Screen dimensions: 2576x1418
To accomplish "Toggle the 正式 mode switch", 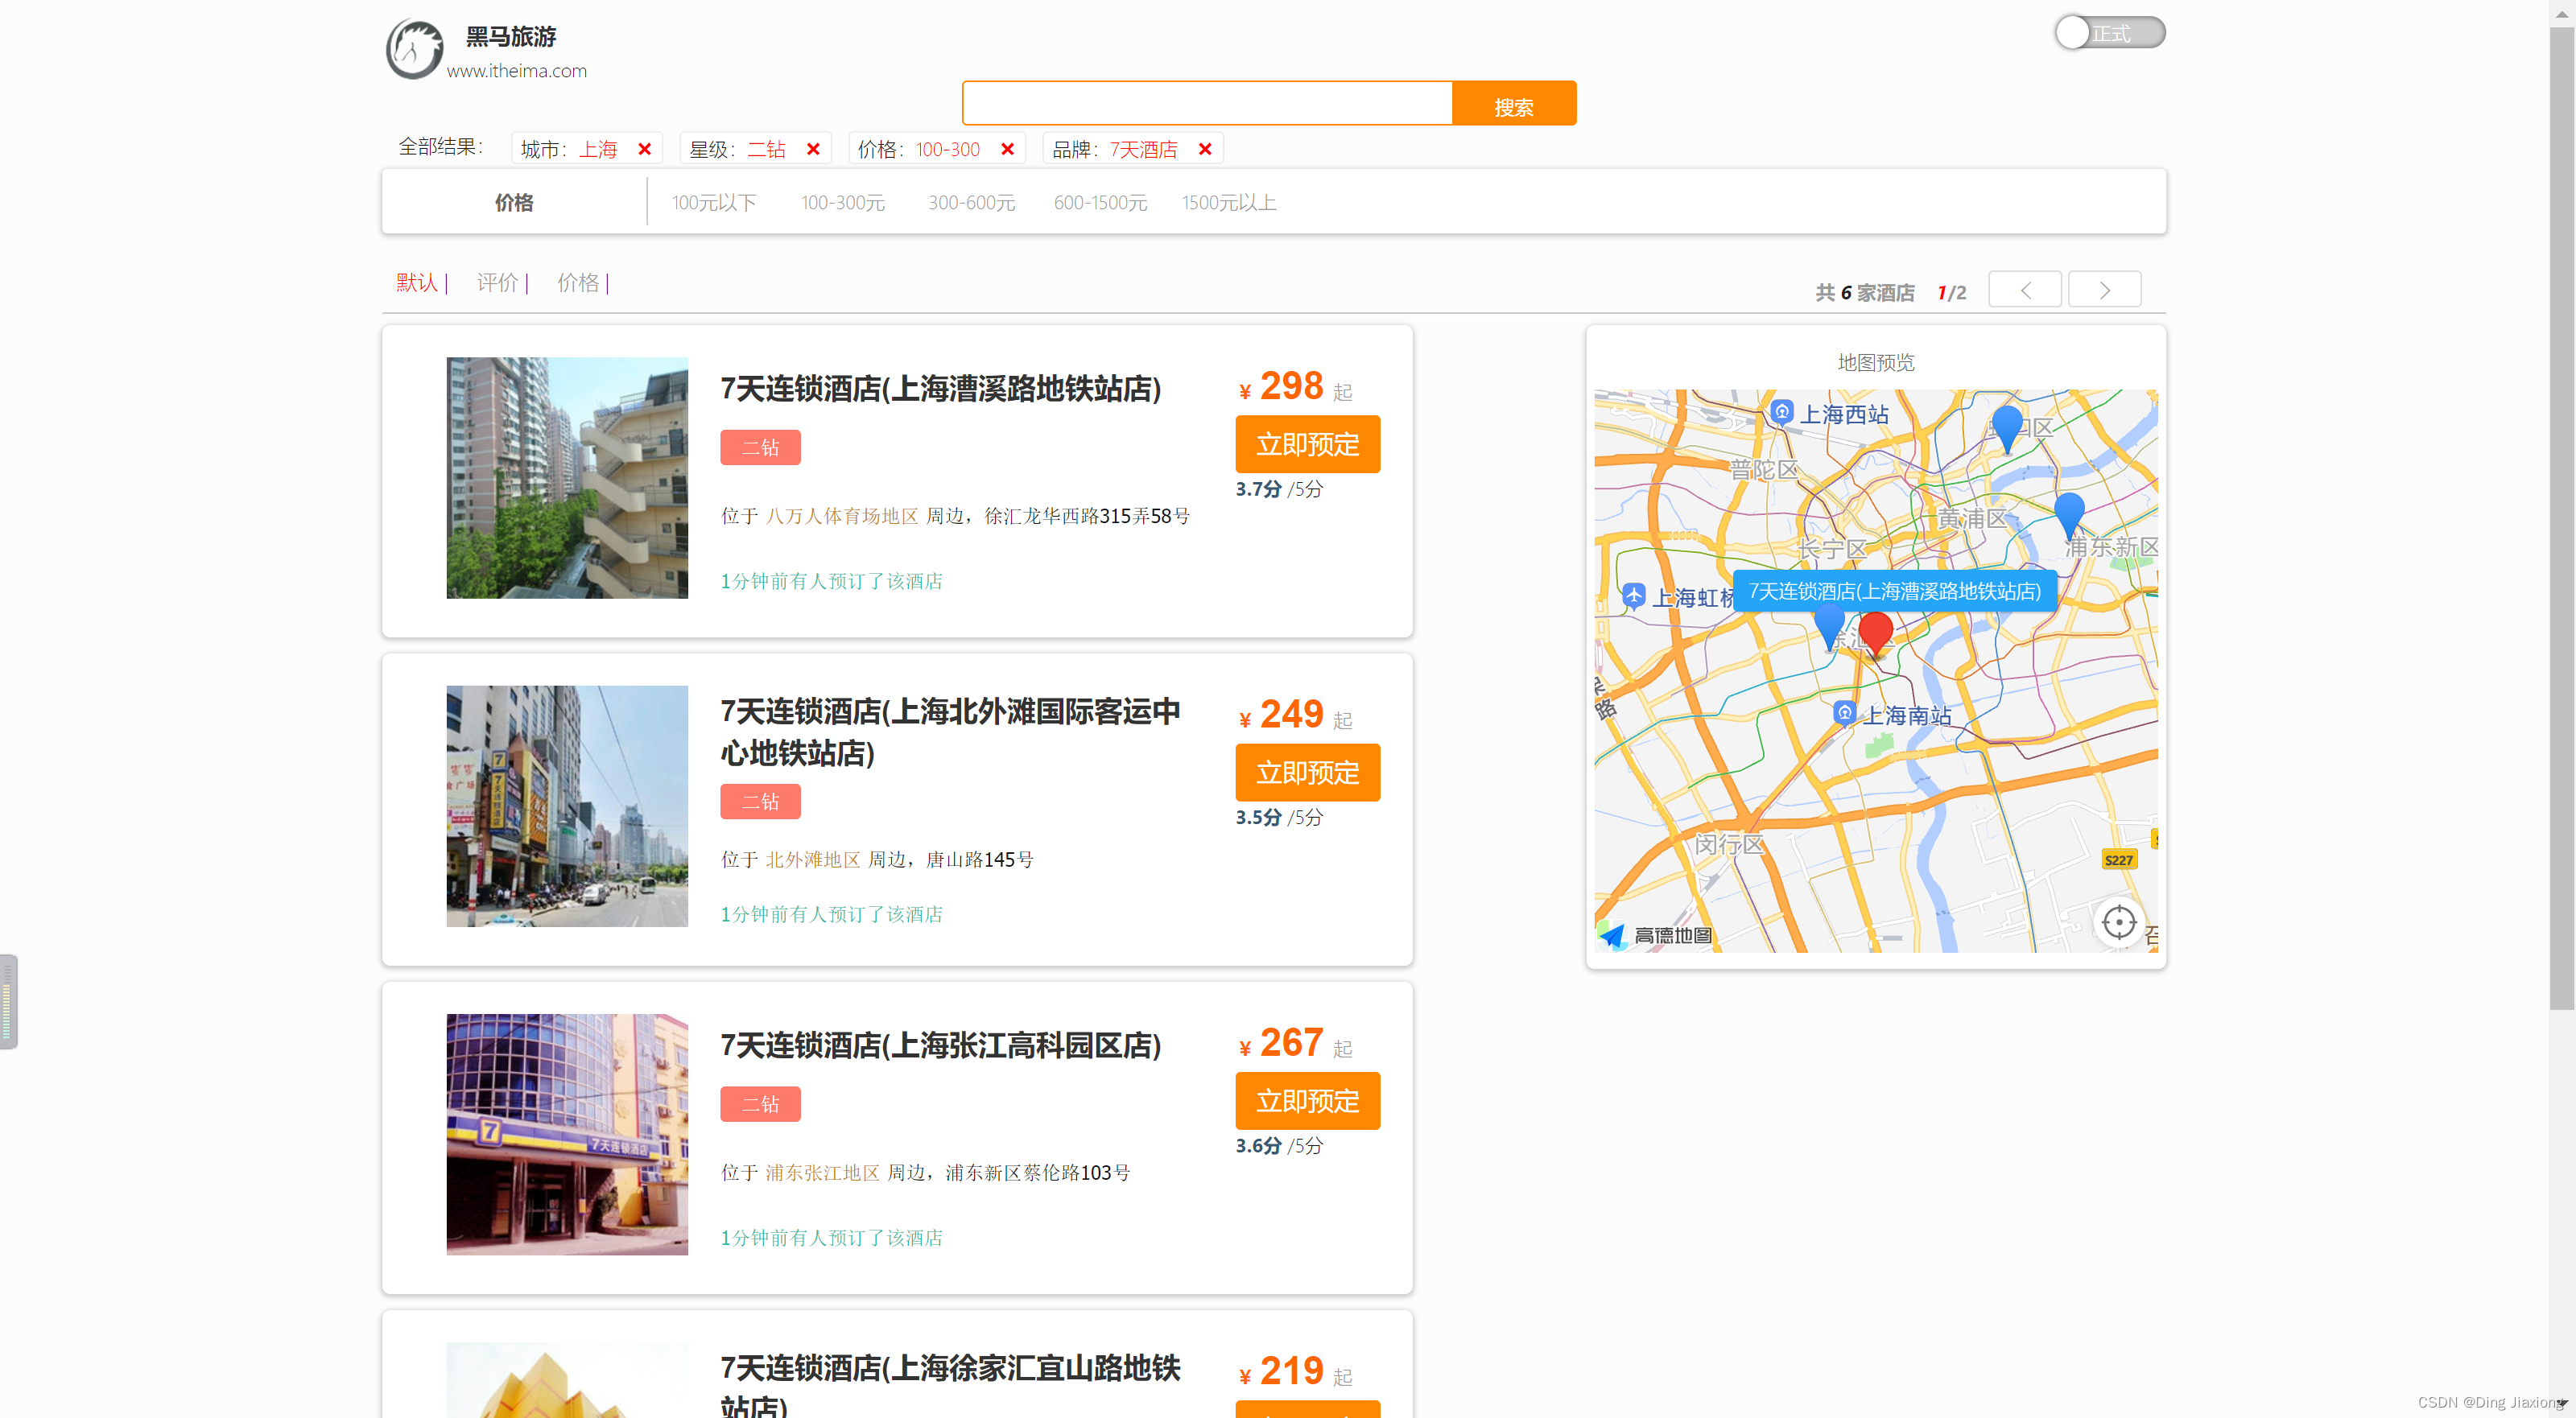I will click(2109, 33).
